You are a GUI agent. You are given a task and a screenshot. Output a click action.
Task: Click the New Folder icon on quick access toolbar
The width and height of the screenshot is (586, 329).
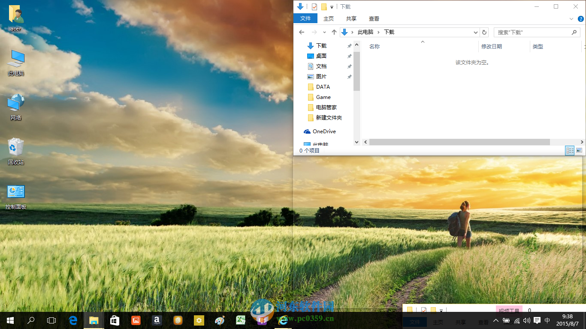click(324, 6)
